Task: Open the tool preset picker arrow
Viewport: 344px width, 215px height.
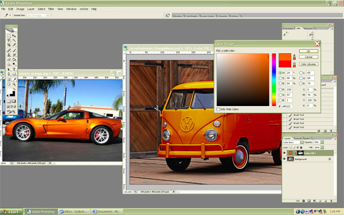Action: (10, 15)
